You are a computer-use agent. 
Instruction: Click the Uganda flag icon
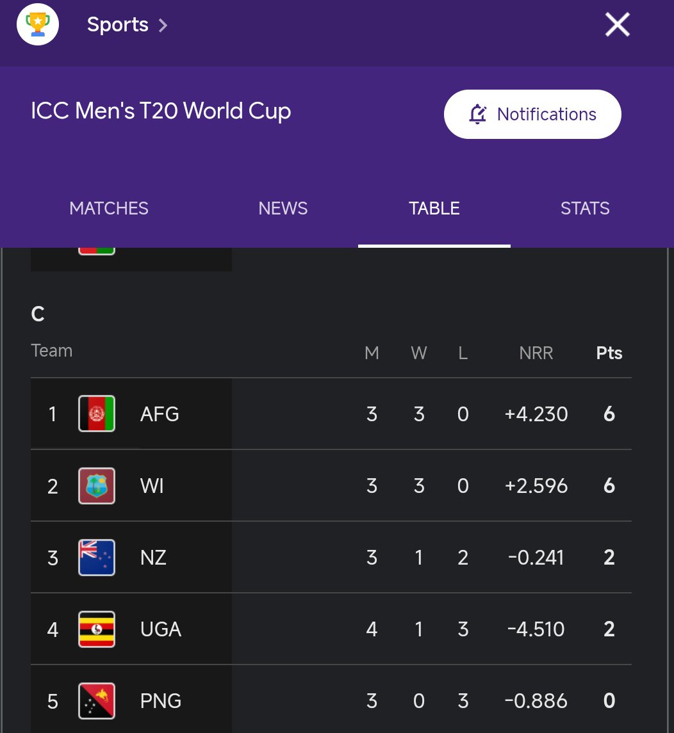[97, 629]
